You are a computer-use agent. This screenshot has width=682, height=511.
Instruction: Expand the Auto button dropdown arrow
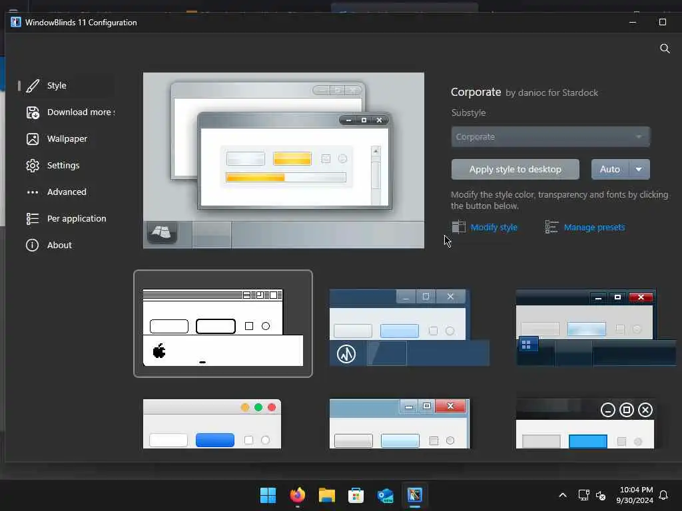click(x=639, y=170)
